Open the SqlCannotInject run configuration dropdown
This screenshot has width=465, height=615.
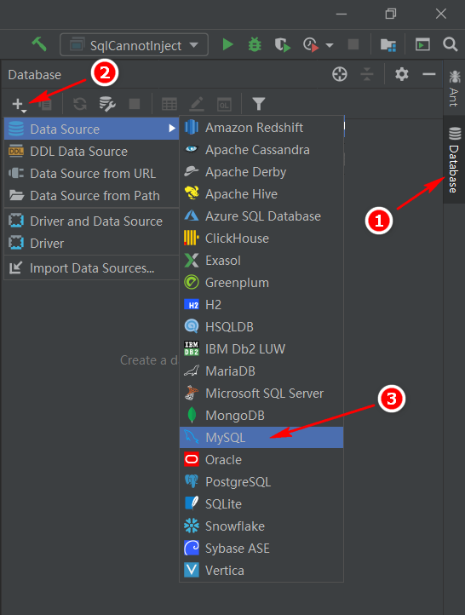tap(134, 45)
